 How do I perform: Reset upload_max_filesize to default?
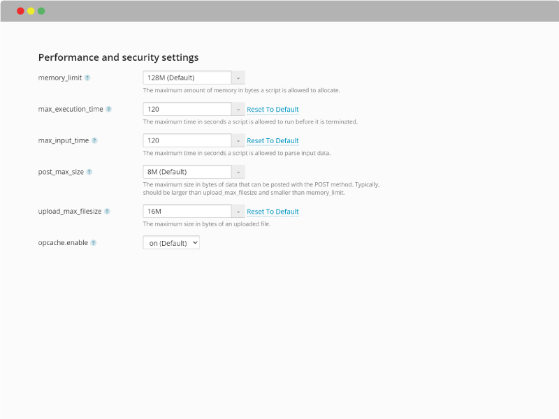(273, 212)
